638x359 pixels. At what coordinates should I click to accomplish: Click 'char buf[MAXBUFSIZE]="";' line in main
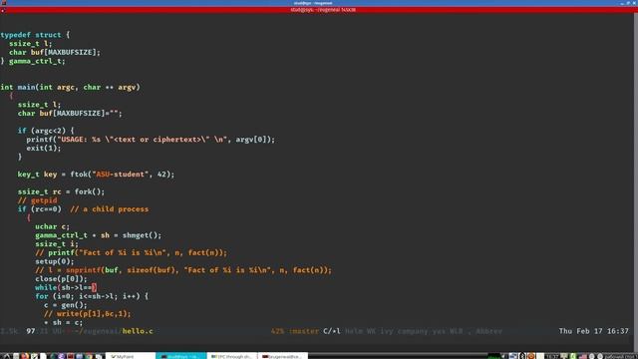point(70,114)
